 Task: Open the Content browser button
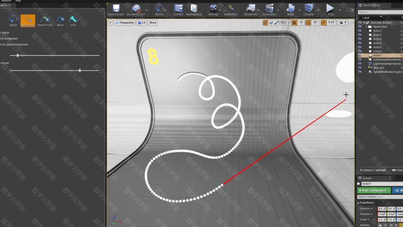(x=178, y=10)
